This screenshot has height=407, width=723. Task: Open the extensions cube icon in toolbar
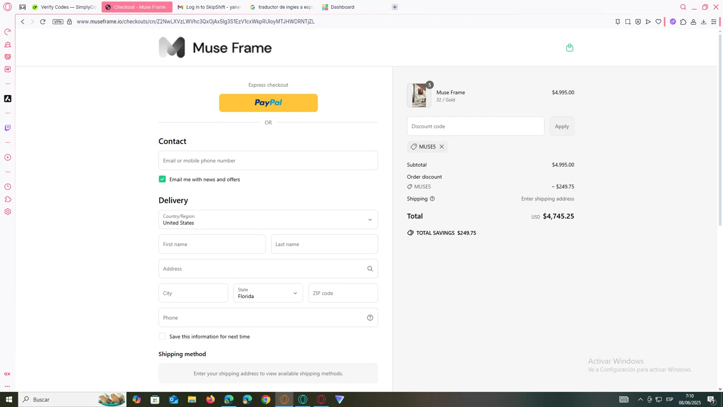683,22
